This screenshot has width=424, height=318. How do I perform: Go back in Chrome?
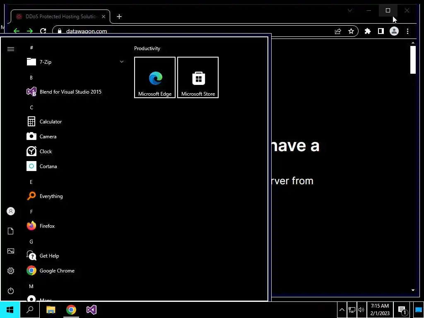(x=17, y=31)
